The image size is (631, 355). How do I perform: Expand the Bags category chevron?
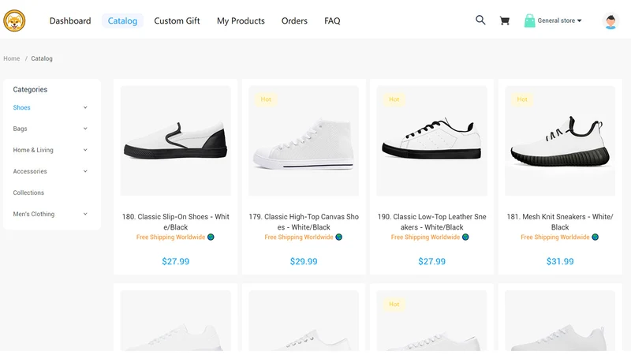pyautogui.click(x=85, y=129)
